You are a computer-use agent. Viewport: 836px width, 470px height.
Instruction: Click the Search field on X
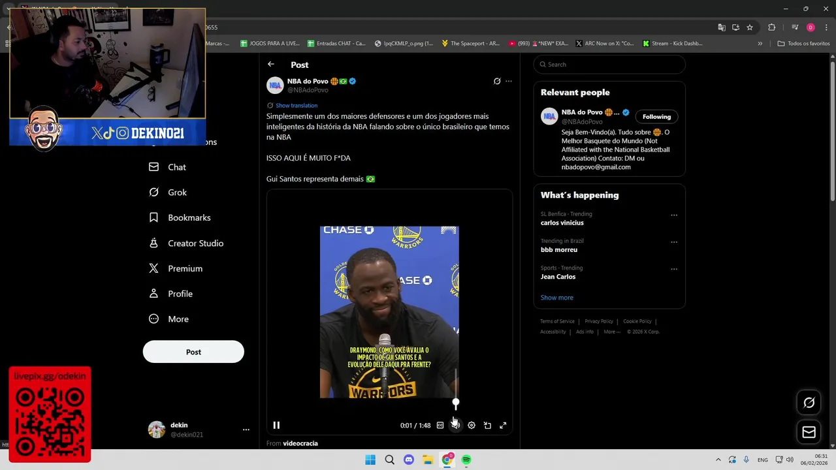609,64
